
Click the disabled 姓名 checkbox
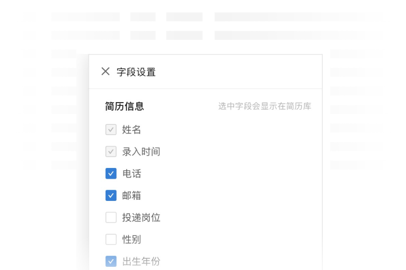111,130
